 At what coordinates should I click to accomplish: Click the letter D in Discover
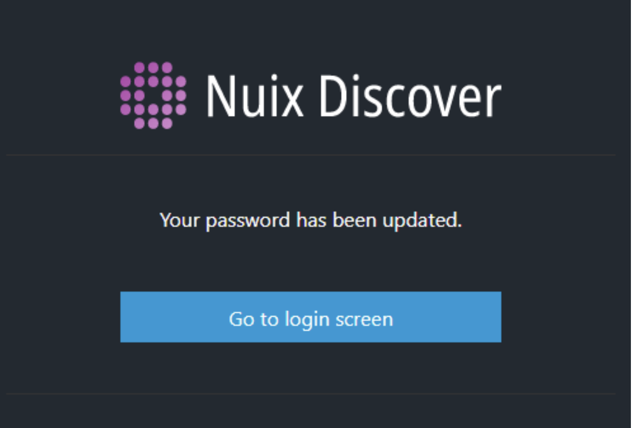point(334,96)
